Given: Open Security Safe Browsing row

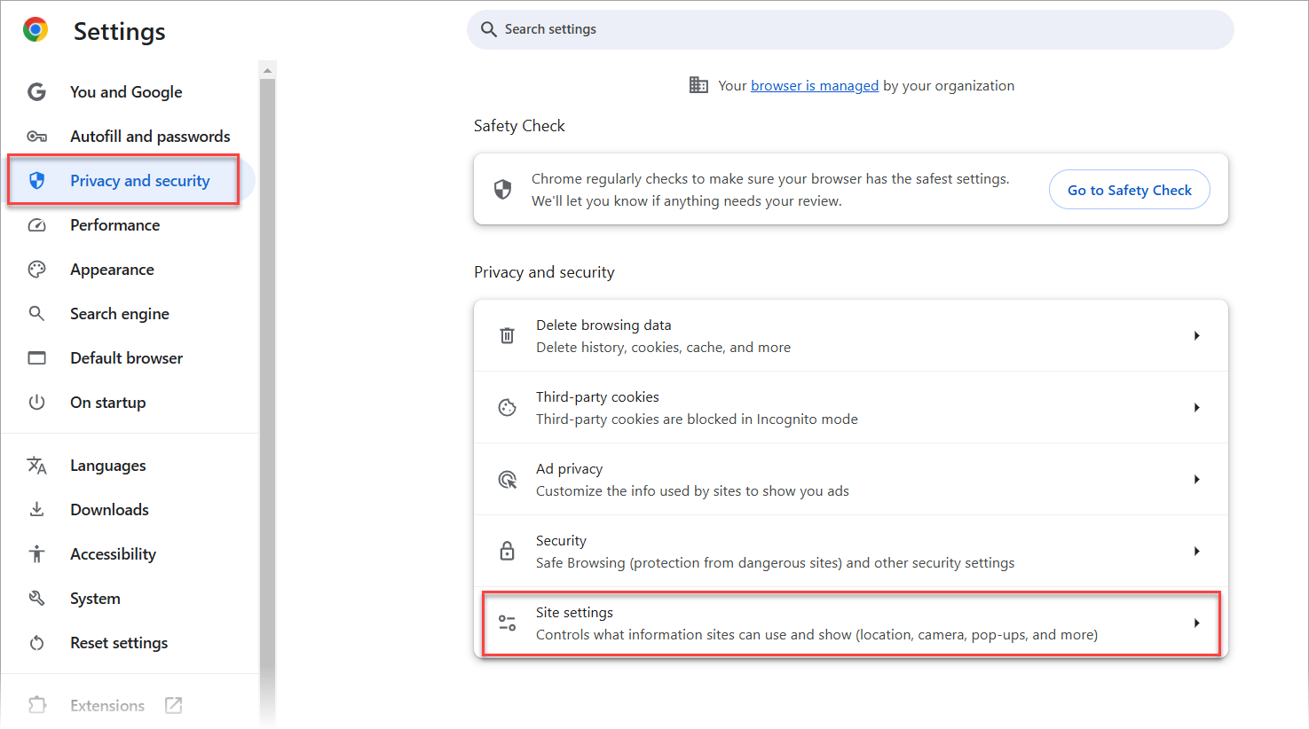Looking at the screenshot, I should [x=851, y=552].
